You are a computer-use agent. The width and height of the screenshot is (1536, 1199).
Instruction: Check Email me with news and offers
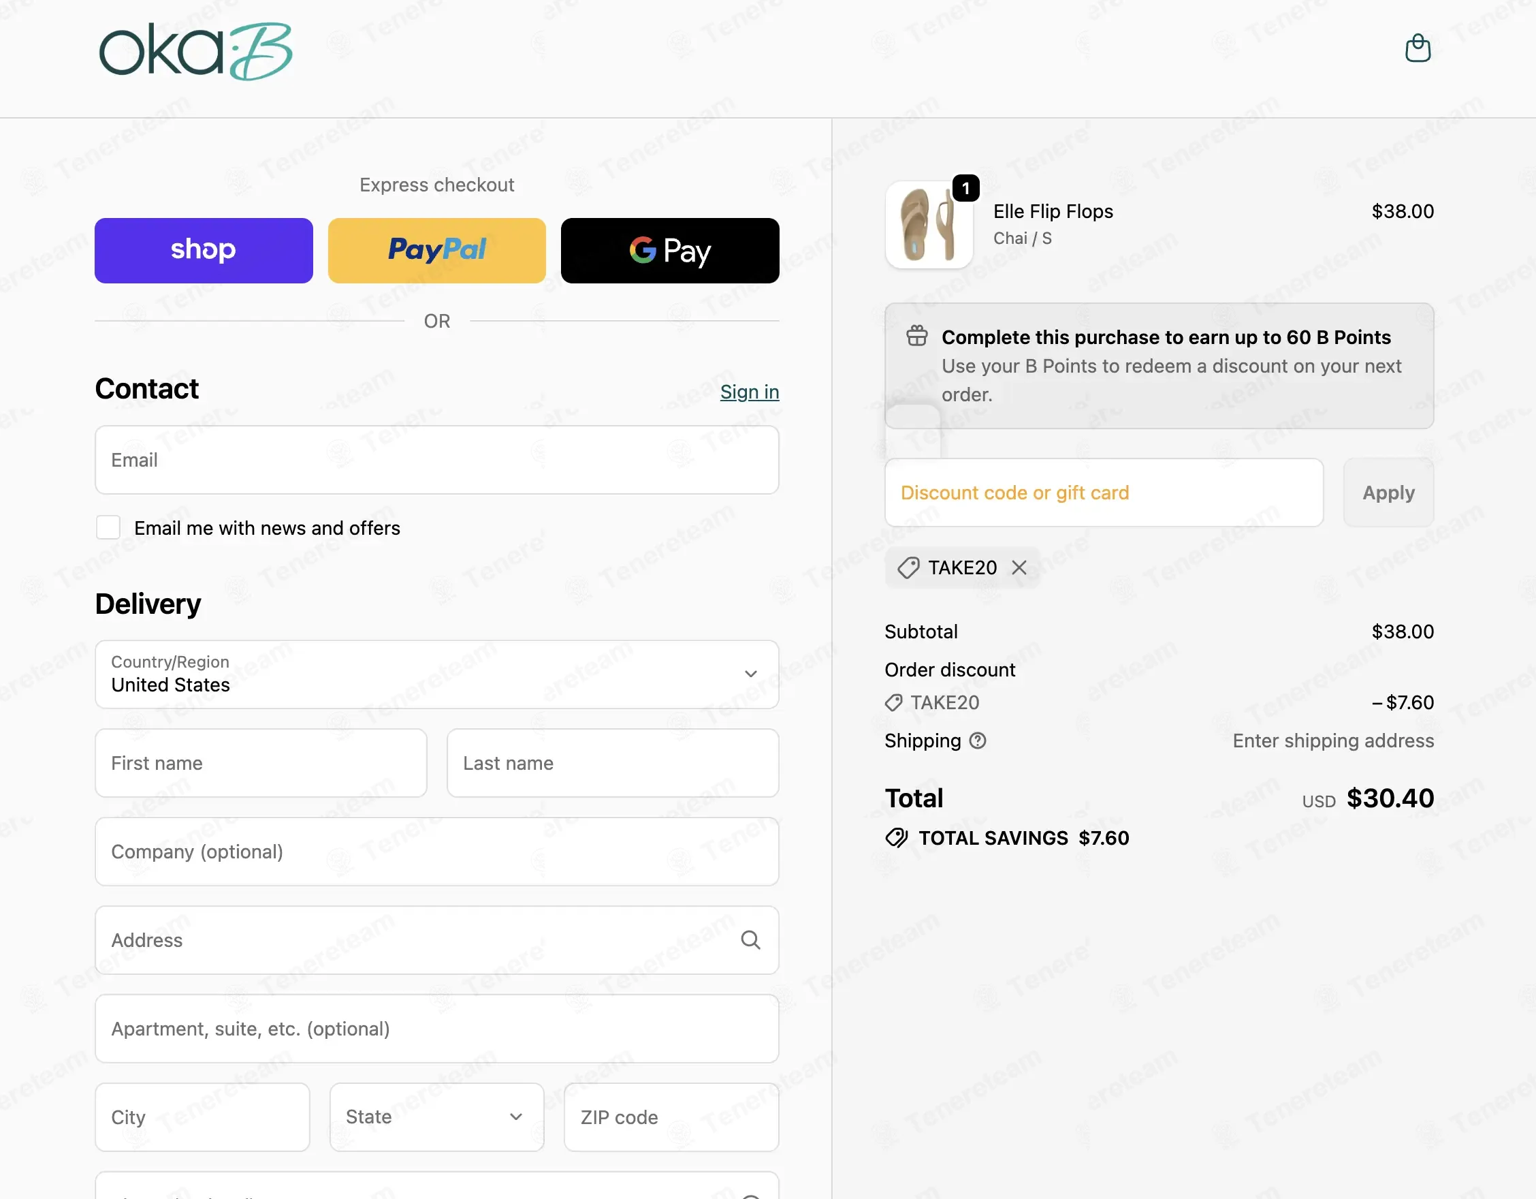[x=108, y=528]
